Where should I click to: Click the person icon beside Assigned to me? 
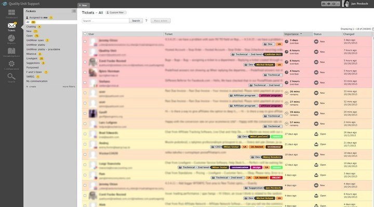coord(27,18)
